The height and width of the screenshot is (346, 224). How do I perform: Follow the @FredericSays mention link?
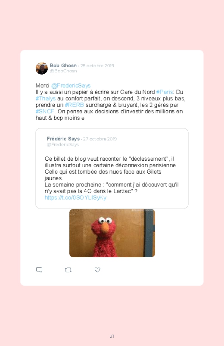point(71,86)
